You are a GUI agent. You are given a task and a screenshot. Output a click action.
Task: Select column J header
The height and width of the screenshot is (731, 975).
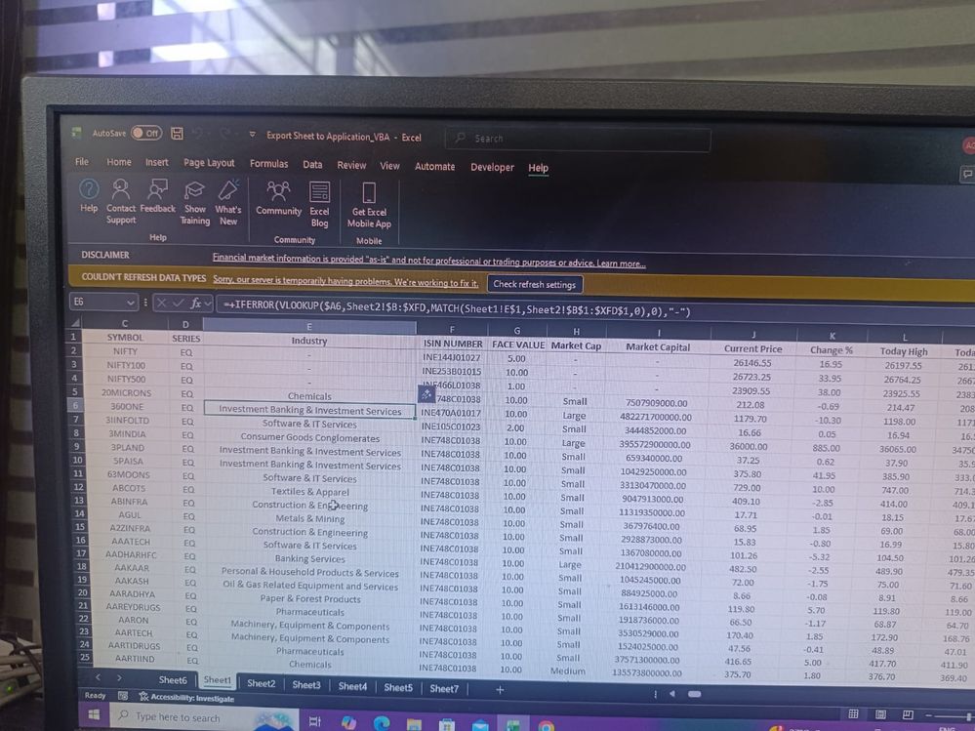click(x=753, y=335)
